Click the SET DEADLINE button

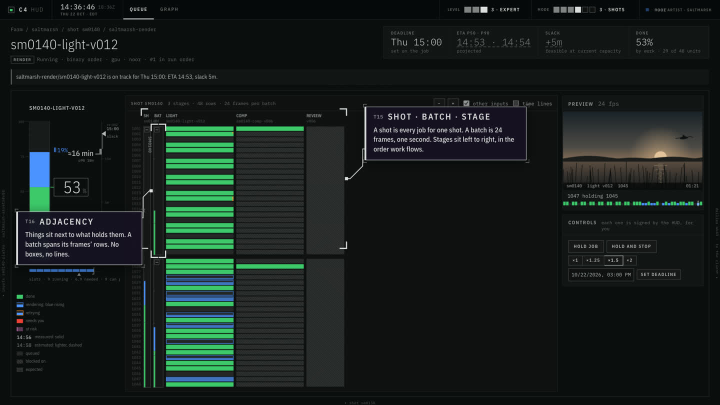[x=658, y=274]
